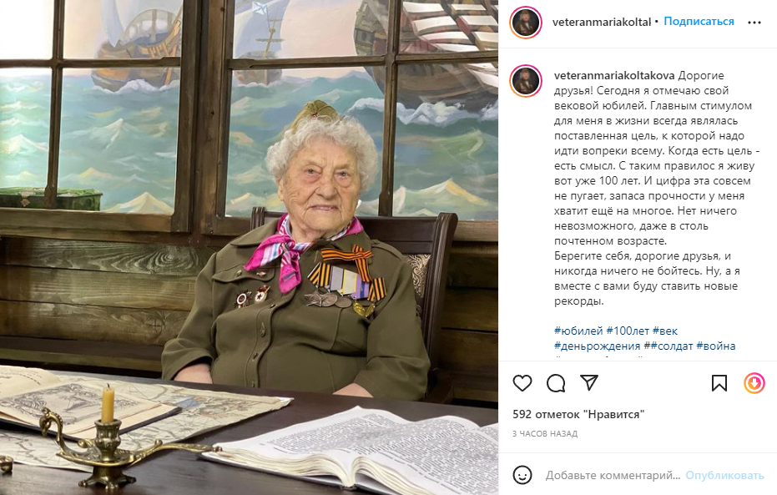Open the three-dot more options menu

[754, 23]
